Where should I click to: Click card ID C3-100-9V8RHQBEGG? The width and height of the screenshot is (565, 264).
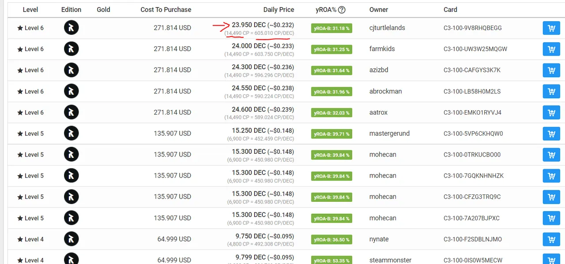pos(473,28)
